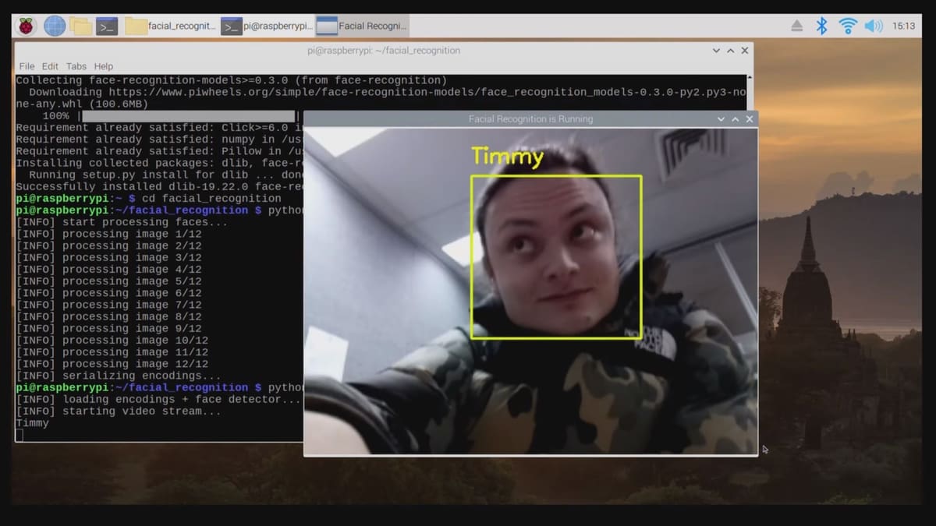The height and width of the screenshot is (526, 936).
Task: Open the terminal File menu
Action: tap(27, 66)
